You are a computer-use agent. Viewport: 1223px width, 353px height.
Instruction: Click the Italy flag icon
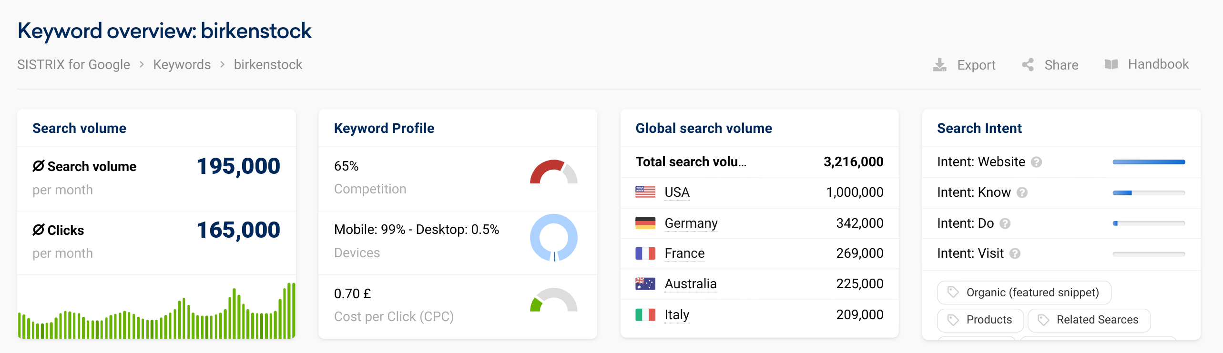click(645, 314)
